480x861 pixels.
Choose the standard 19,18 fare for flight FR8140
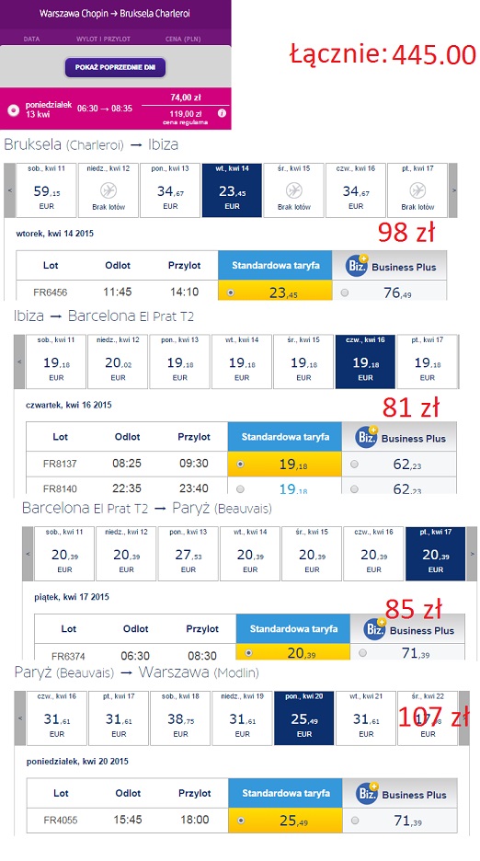pyautogui.click(x=240, y=488)
